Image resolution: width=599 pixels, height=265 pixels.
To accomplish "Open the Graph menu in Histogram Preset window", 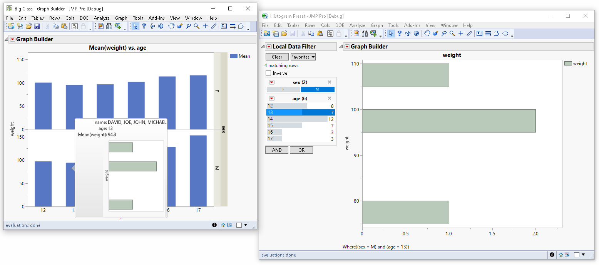I will pyautogui.click(x=377, y=25).
